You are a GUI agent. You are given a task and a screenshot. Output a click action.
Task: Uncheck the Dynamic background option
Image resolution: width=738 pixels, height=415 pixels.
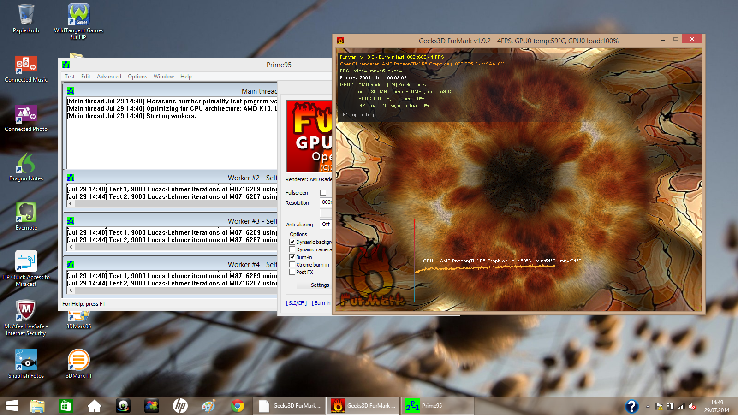pos(292,242)
